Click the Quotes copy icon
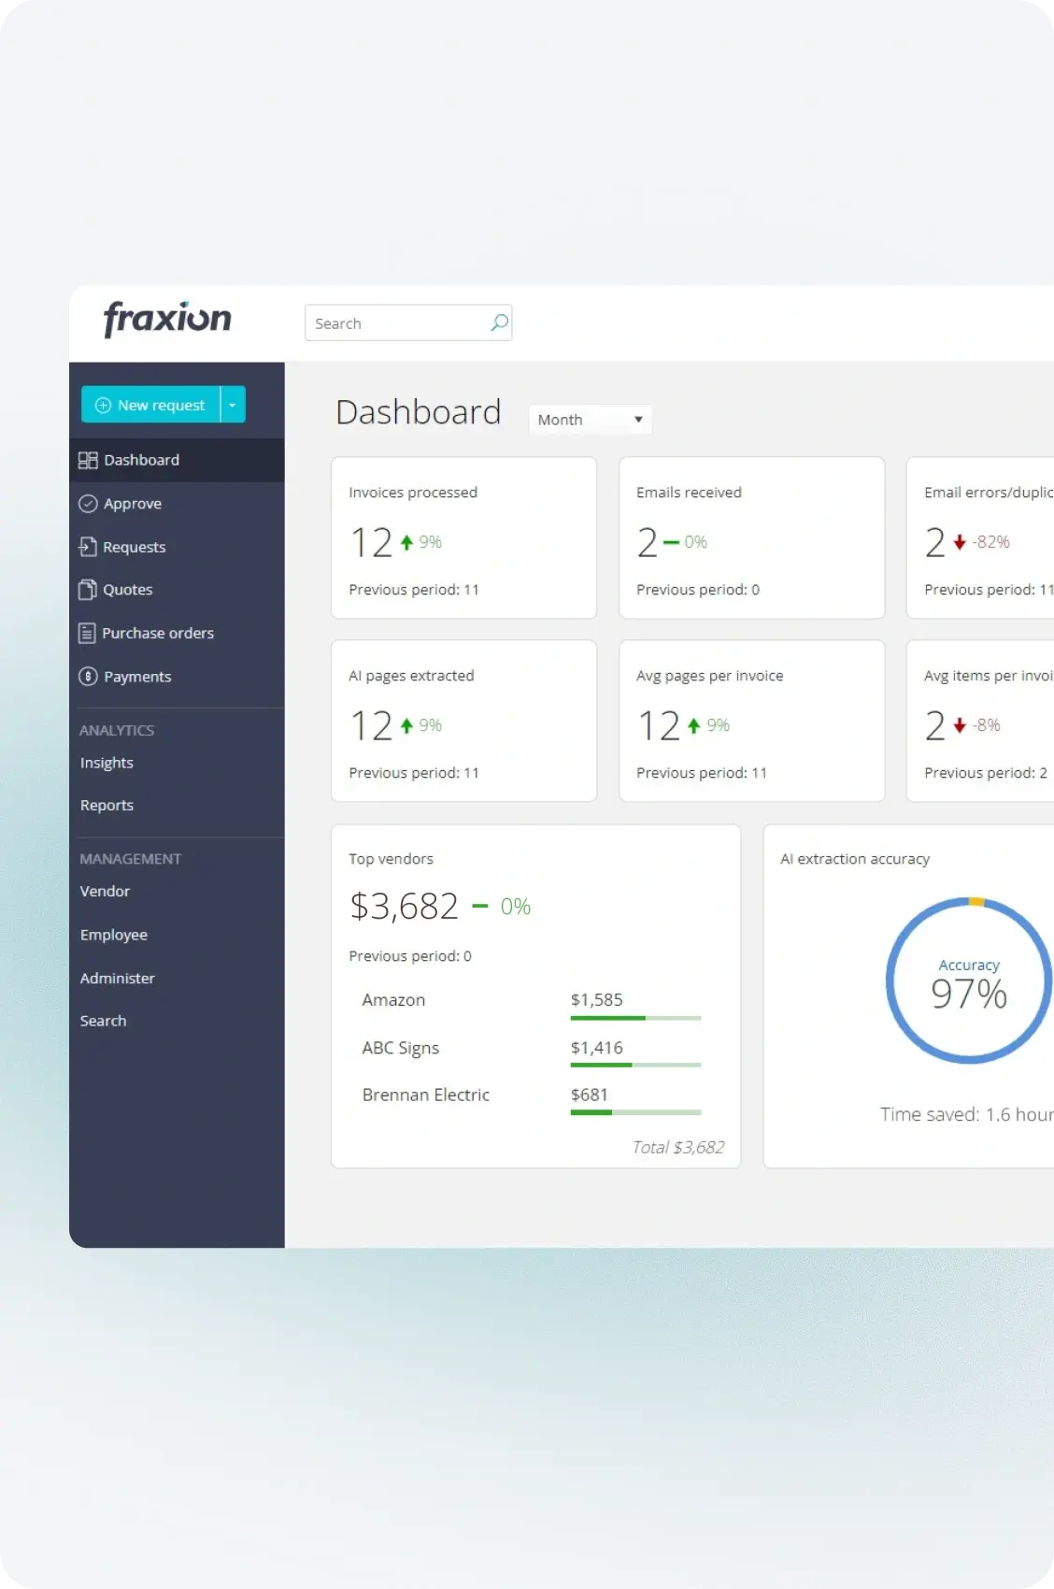1054x1589 pixels. pos(88,590)
